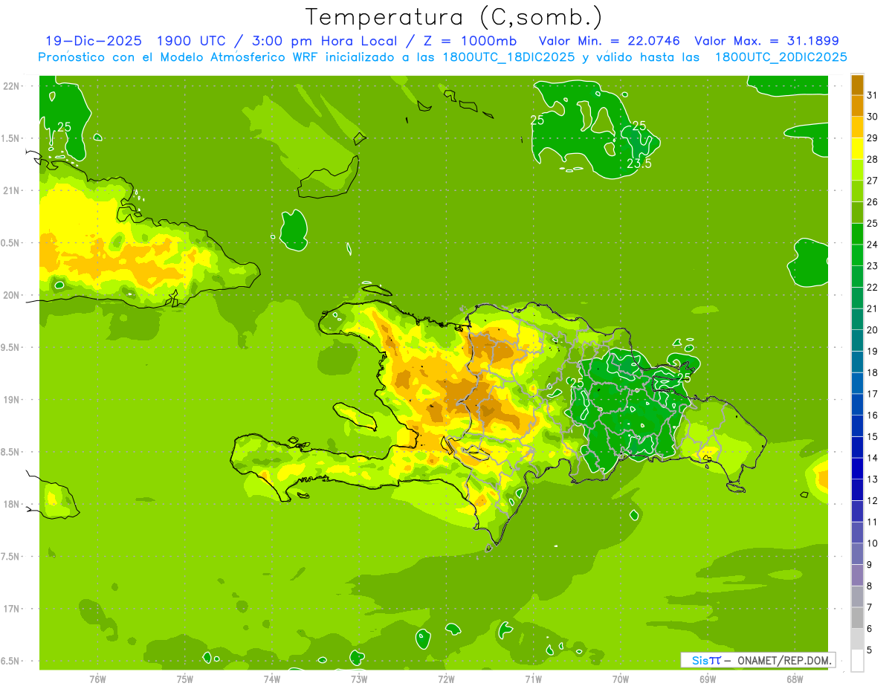Click the "18N" latitude axis label
Screen dimensions: 892x689
point(13,504)
